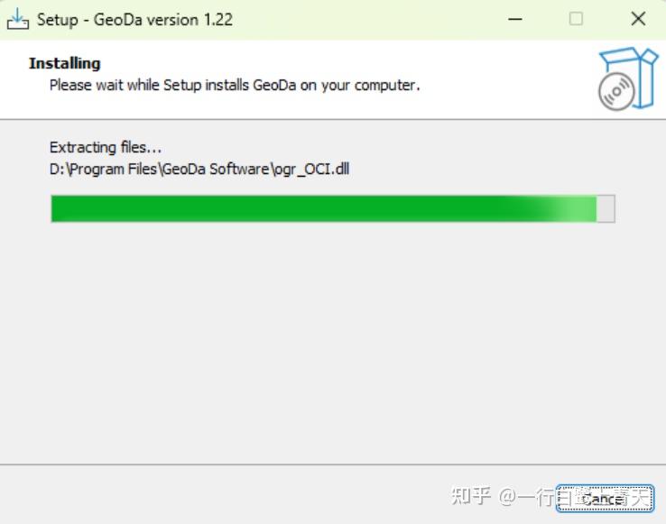Click the box and disc installer graphic
Viewport: 666px width, 524px height.
[x=627, y=79]
